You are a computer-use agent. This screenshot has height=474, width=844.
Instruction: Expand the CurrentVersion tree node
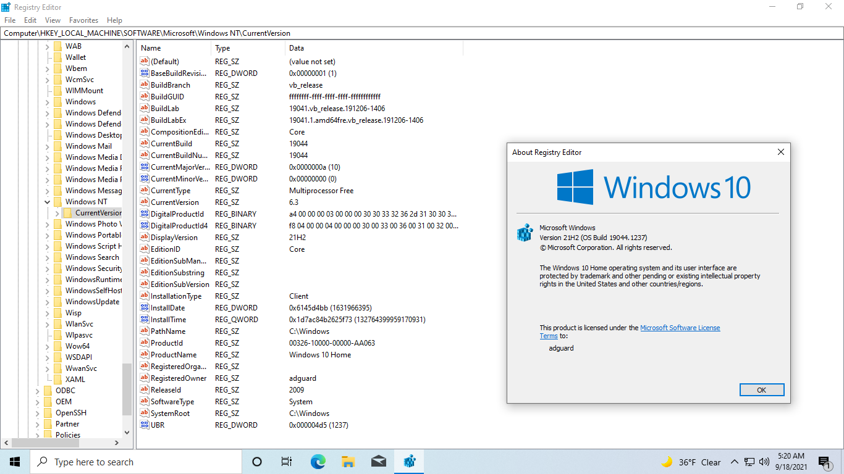pyautogui.click(x=57, y=213)
